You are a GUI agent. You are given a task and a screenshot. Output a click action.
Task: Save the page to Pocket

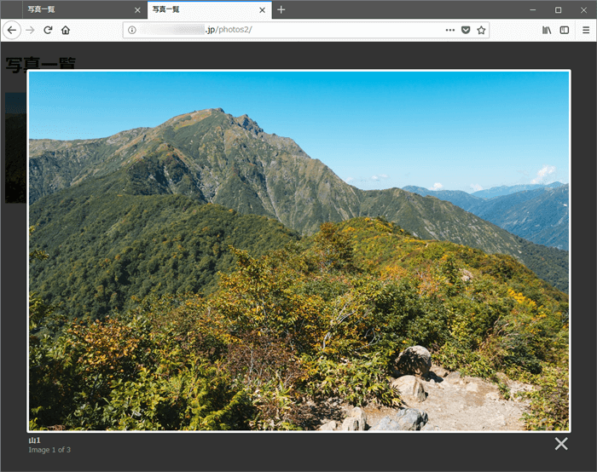coord(466,30)
